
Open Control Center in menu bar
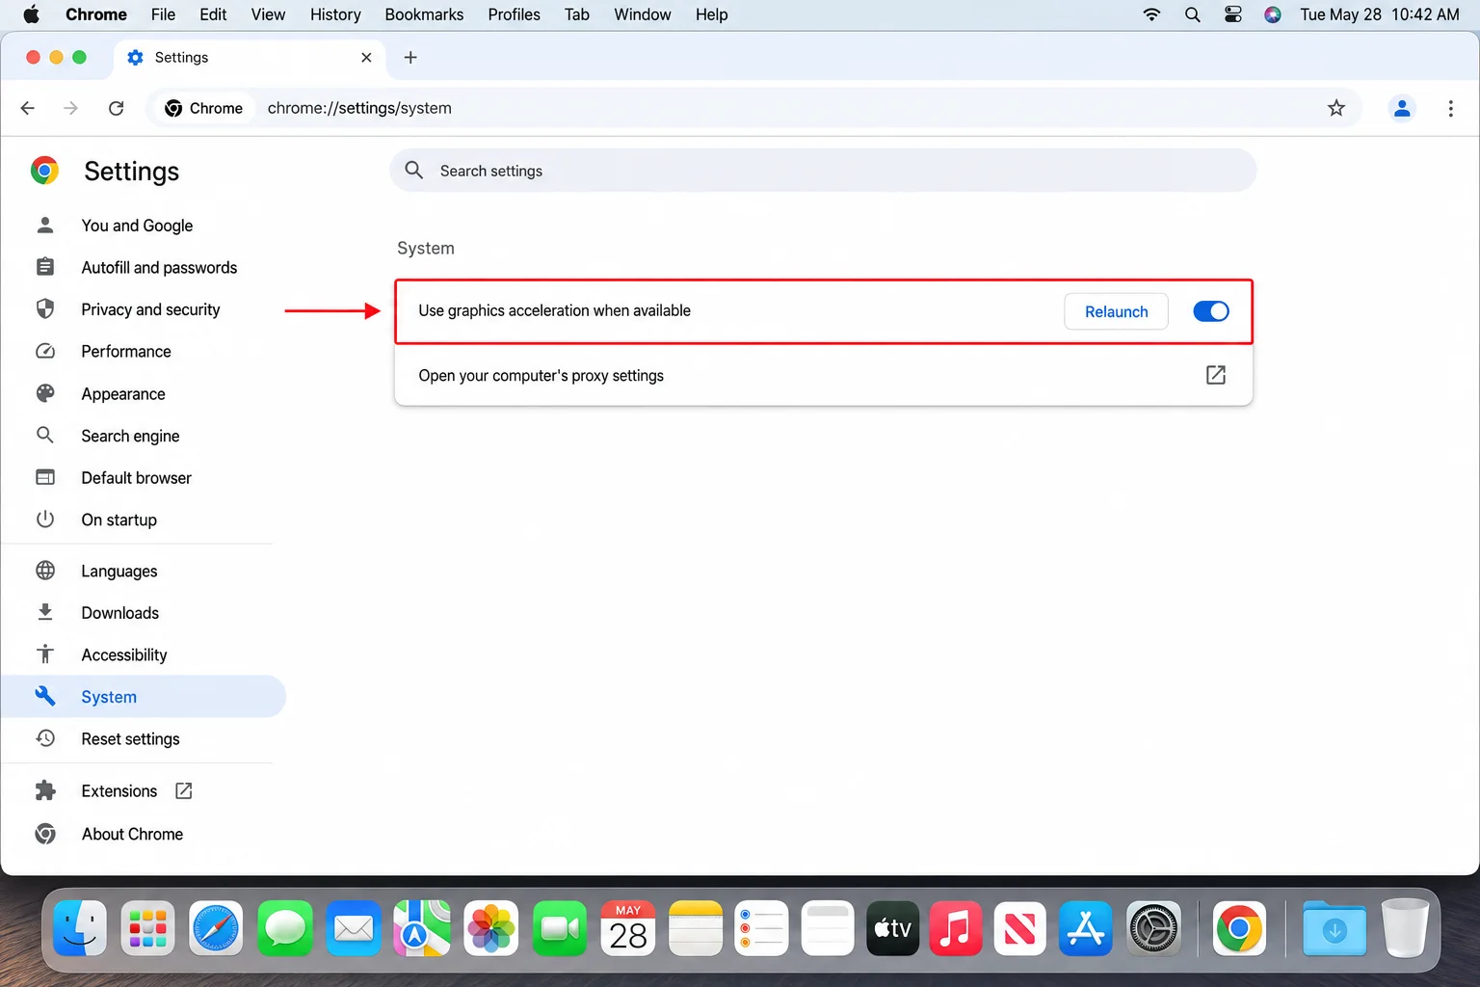click(1232, 14)
